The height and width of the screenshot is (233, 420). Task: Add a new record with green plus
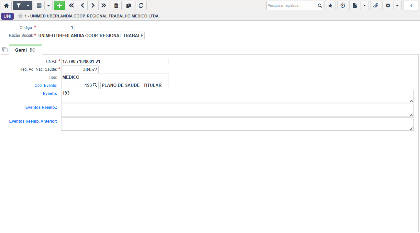click(x=59, y=5)
